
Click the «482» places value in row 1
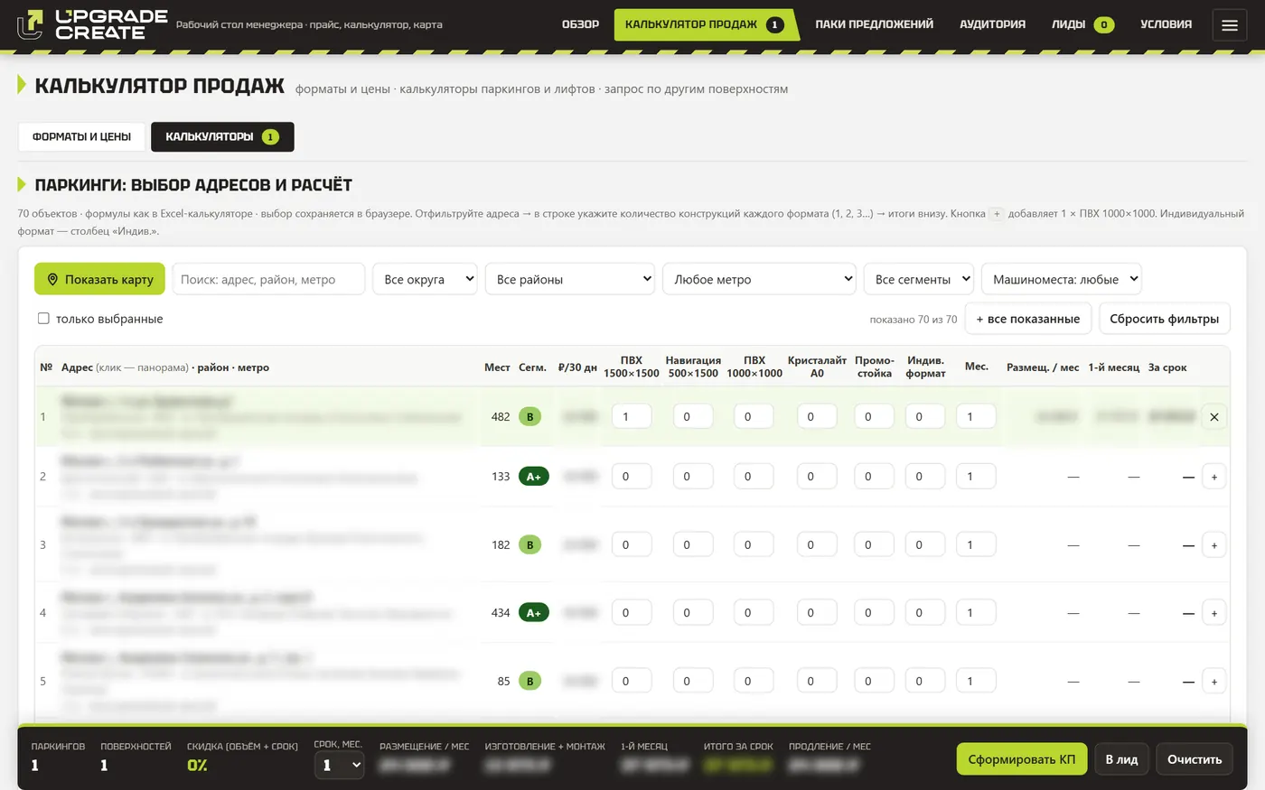tap(501, 417)
